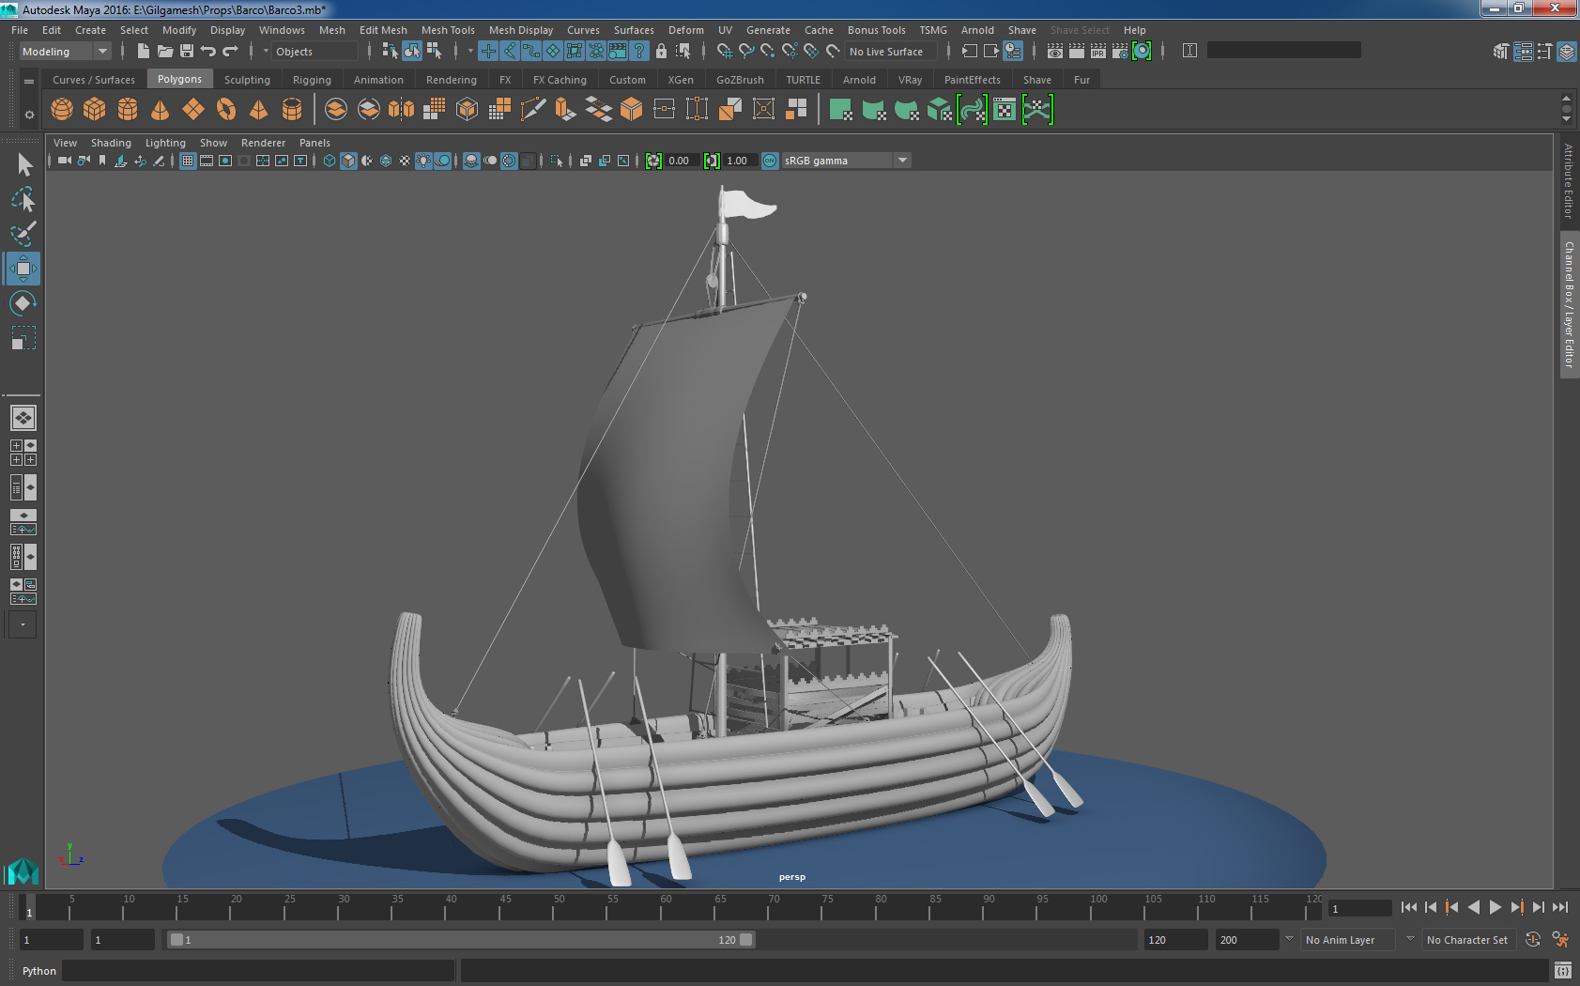Click the playback end time field showing 120
This screenshot has width=1580, height=986.
tap(1174, 940)
